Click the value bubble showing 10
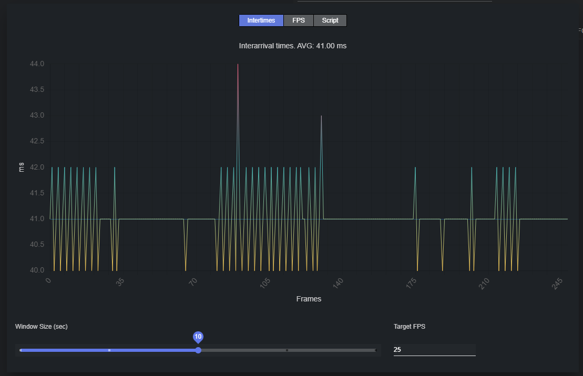This screenshot has width=583, height=376. [x=198, y=337]
